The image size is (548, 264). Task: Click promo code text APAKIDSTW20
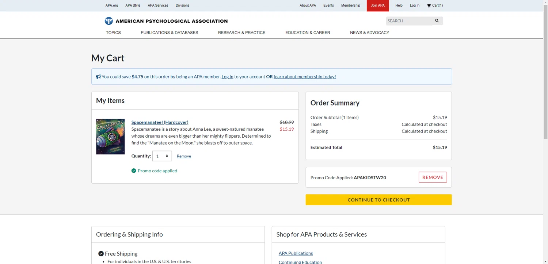pyautogui.click(x=370, y=177)
